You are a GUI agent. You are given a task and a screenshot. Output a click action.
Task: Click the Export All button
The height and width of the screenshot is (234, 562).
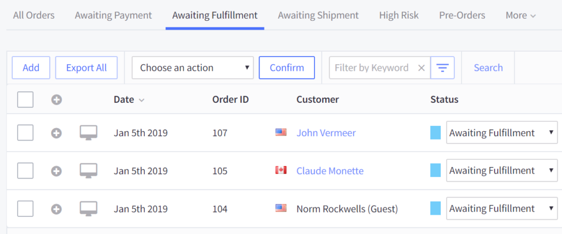point(86,68)
